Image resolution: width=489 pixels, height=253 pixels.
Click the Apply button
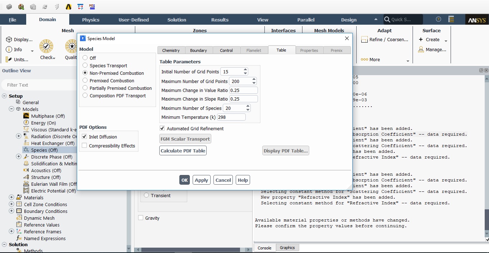coord(201,180)
